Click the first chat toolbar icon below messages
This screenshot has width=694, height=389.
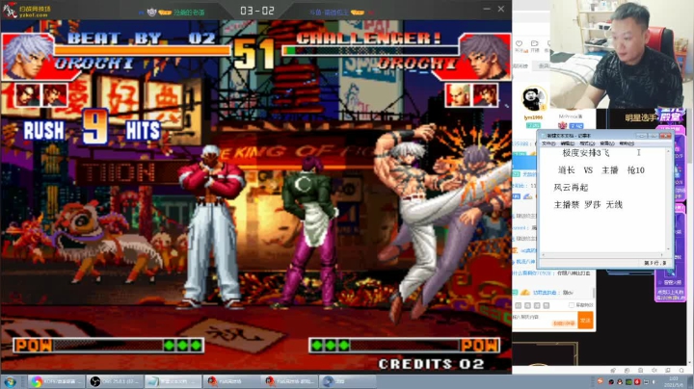(519, 305)
